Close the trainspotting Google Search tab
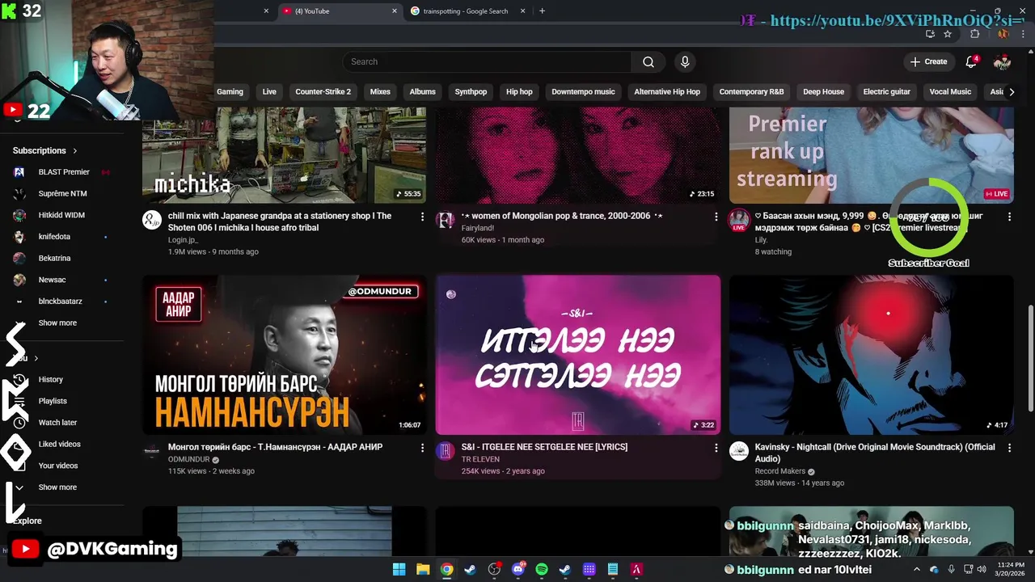This screenshot has width=1035, height=582. pyautogui.click(x=523, y=11)
